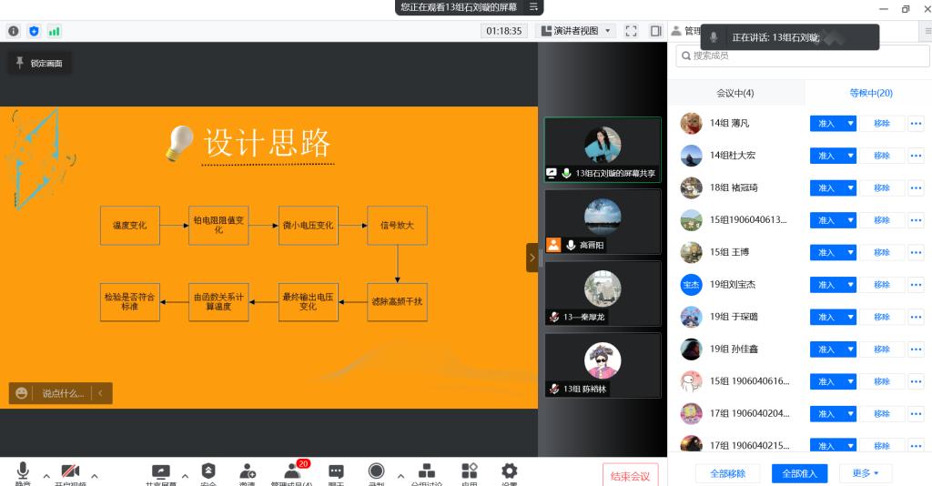
Task: Open meeting settings gear icon
Action: pyautogui.click(x=510, y=471)
